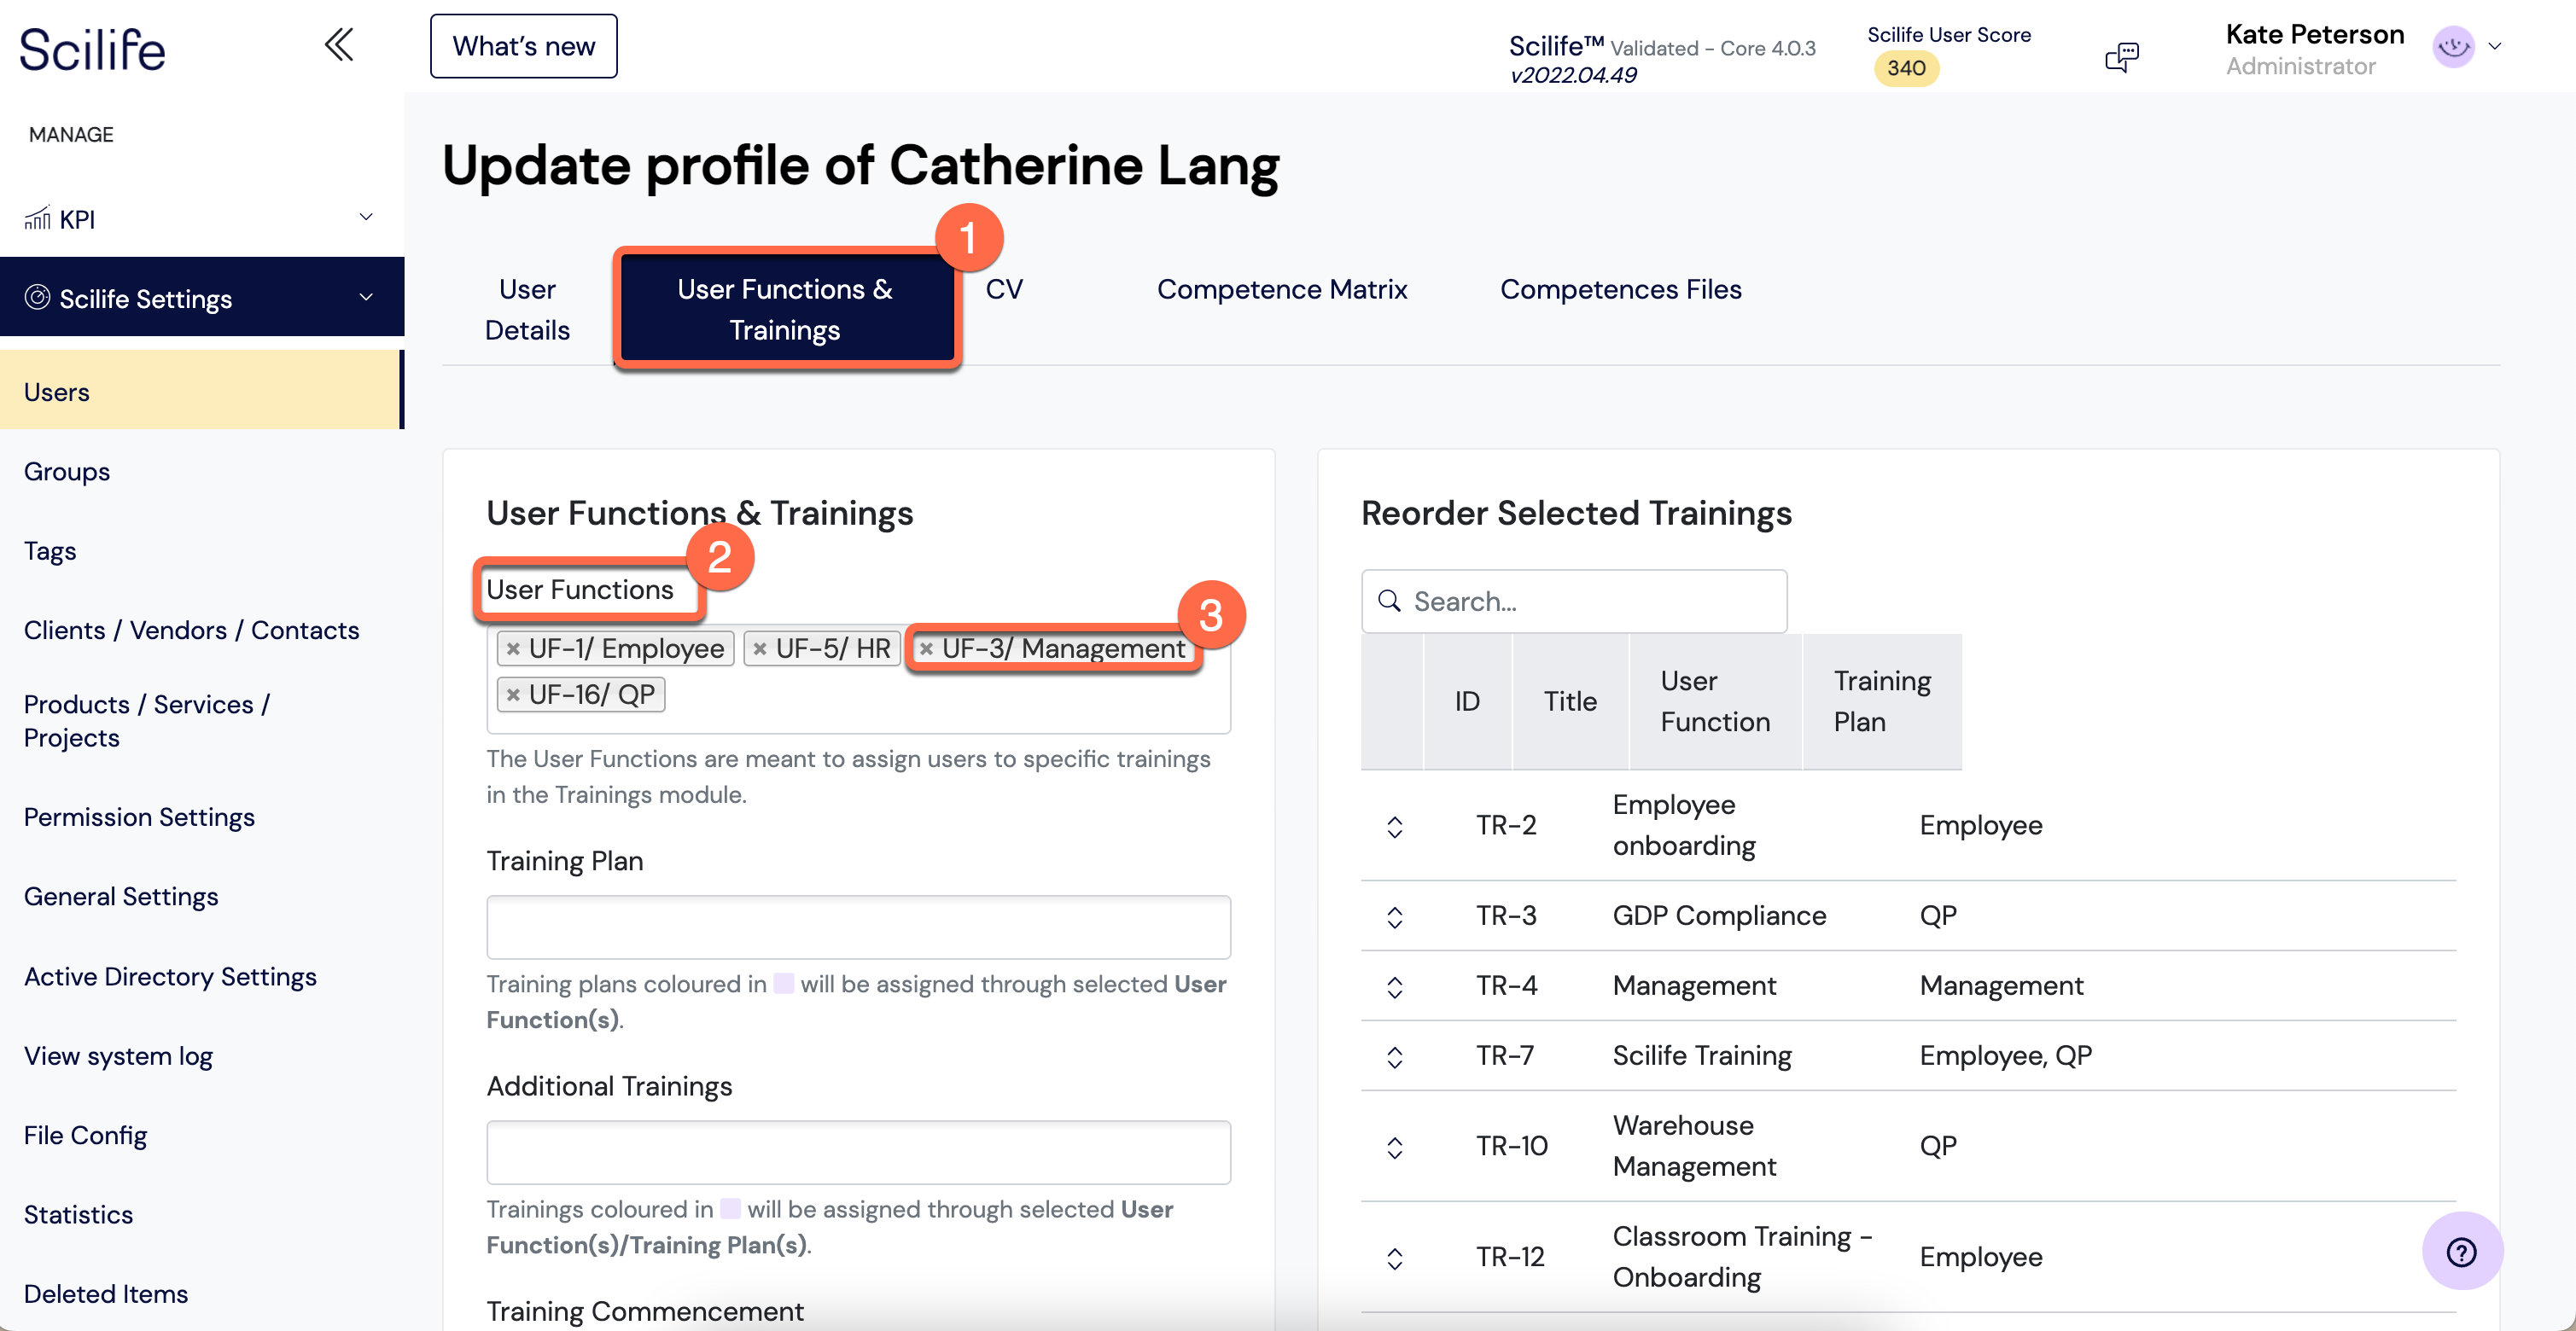This screenshot has height=1331, width=2576.
Task: Open View system log
Action: [x=118, y=1055]
